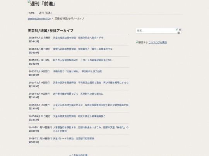Click the date beside 天皇の訪沖を徹底弾劾 article
Viewport: 209px width, 156px height.
coord(39,83)
